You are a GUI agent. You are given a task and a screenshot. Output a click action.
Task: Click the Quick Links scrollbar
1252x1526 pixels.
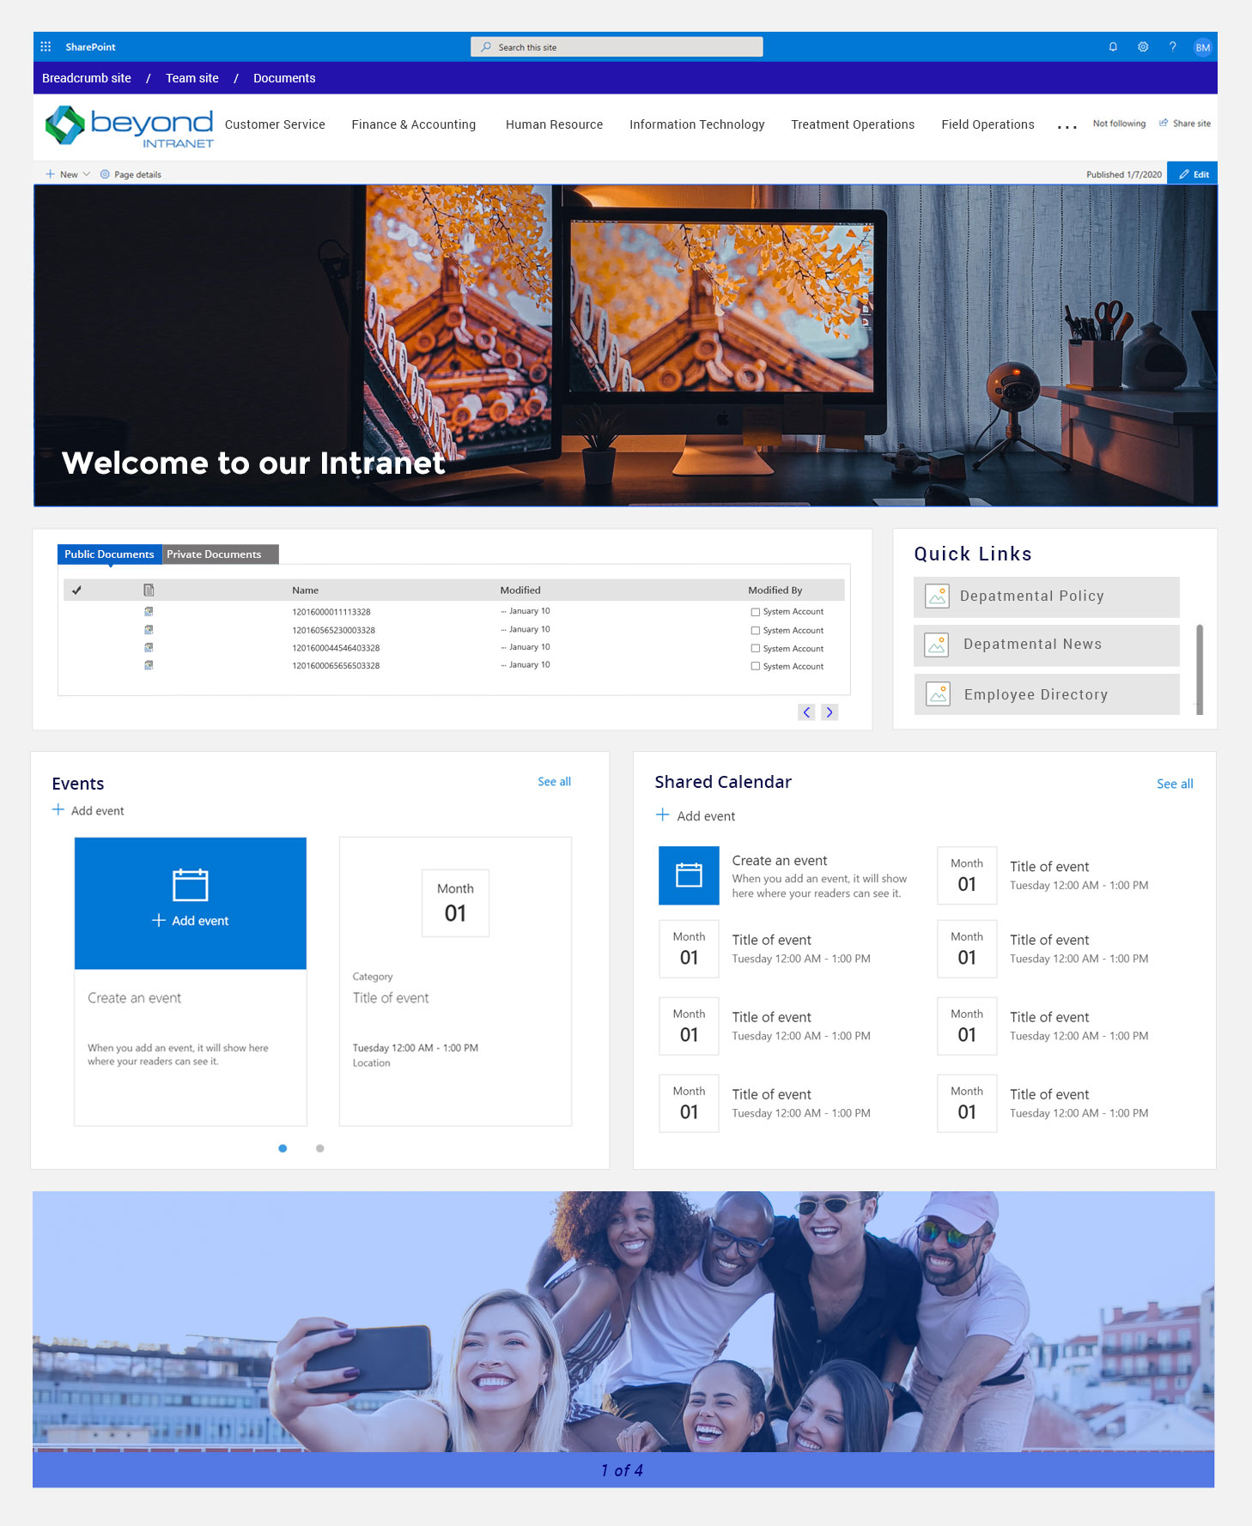click(1200, 669)
